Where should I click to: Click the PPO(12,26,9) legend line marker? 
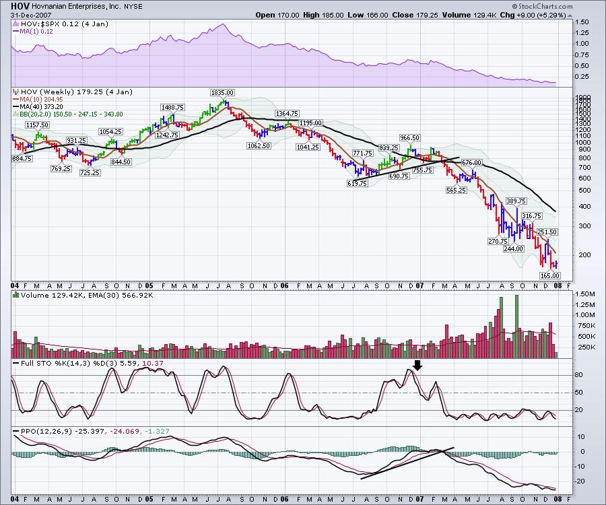pos(16,430)
